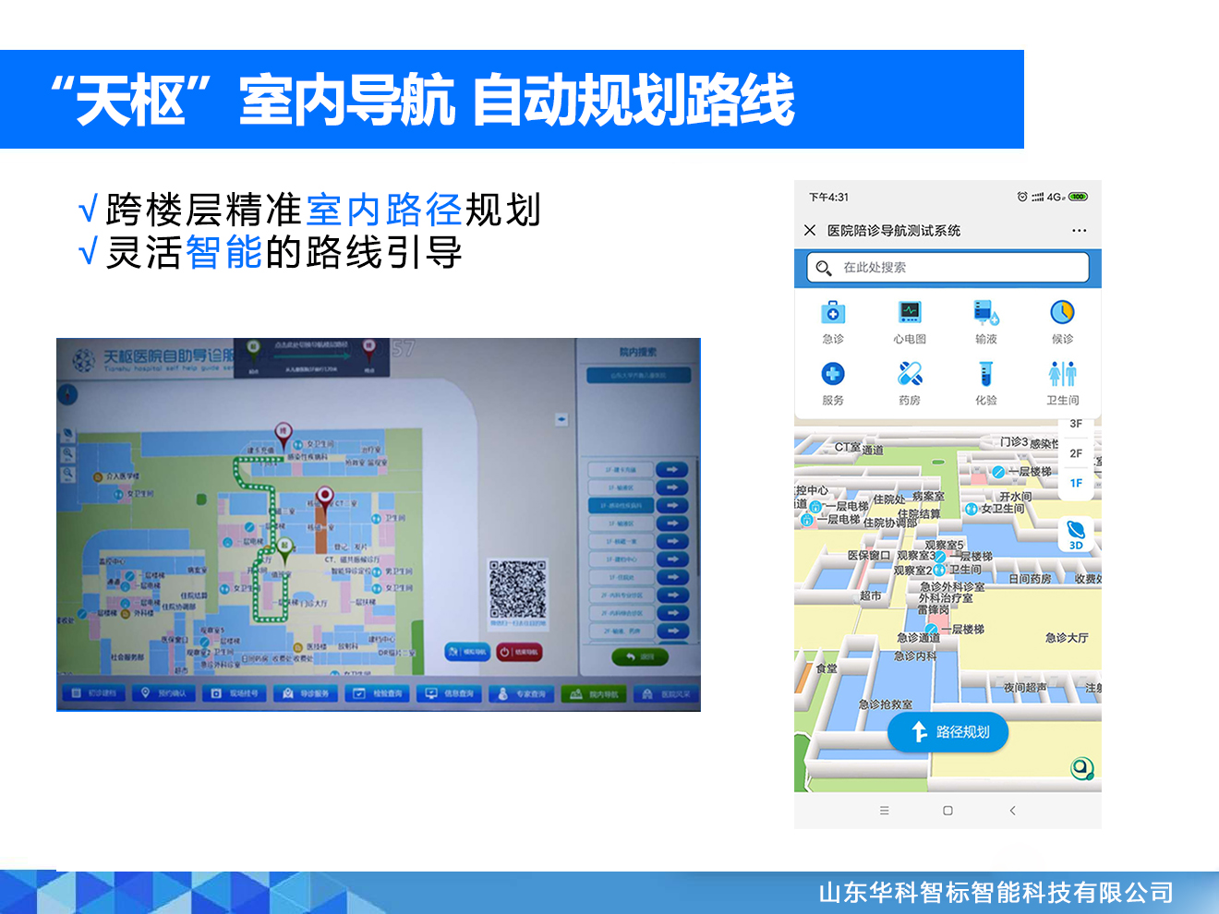Select the 卫生间 restroom locator icon
1219x914 pixels.
coord(1062,374)
